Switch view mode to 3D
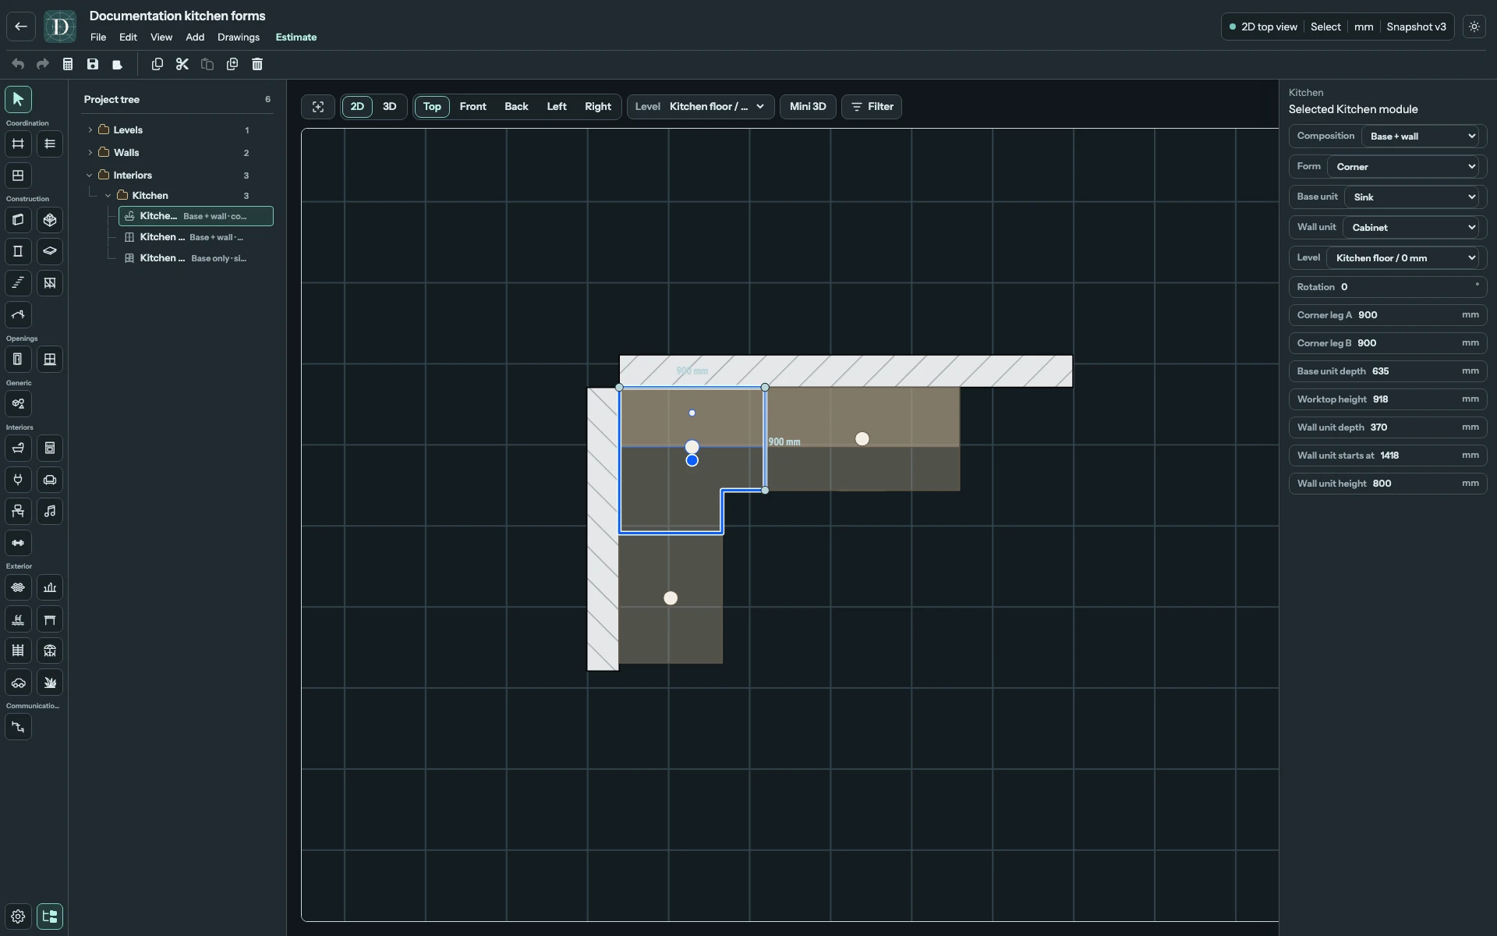This screenshot has height=936, width=1497. pyautogui.click(x=389, y=107)
